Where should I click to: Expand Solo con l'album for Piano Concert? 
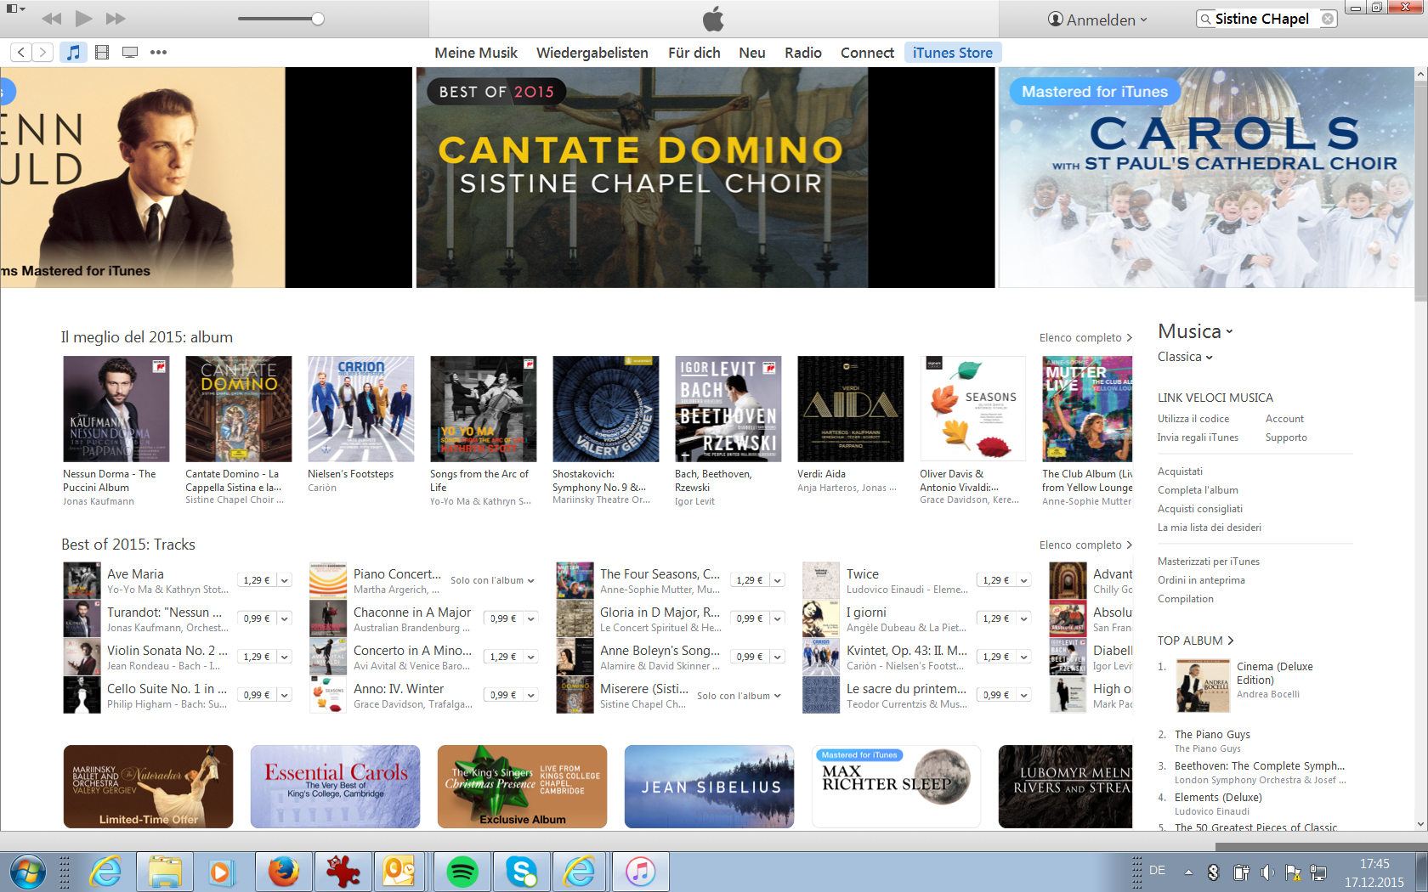(492, 580)
